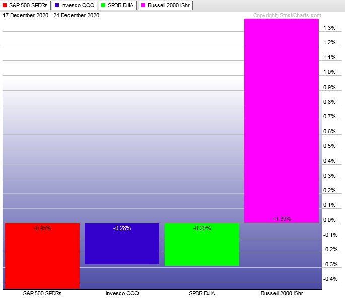Click the magenta Russell 2000 legend swatch

pyautogui.click(x=143, y=5)
